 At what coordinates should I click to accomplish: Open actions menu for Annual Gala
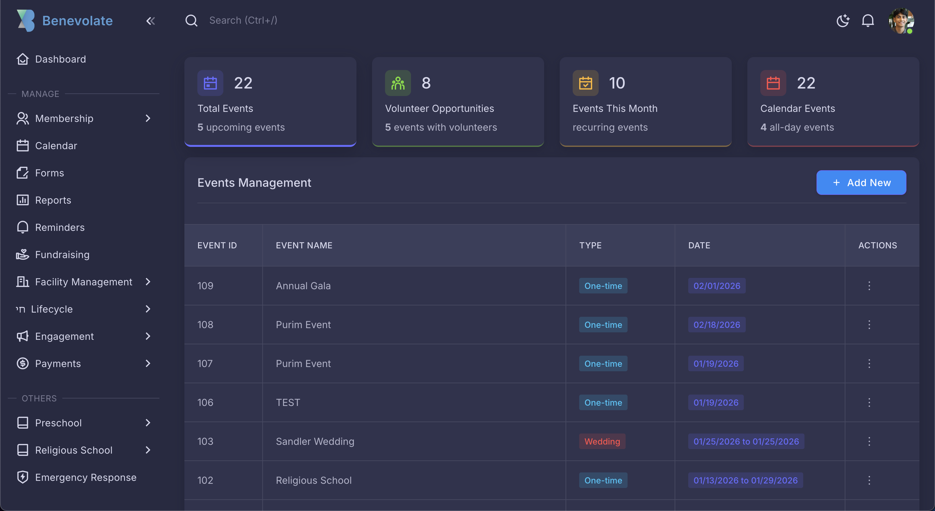click(869, 286)
